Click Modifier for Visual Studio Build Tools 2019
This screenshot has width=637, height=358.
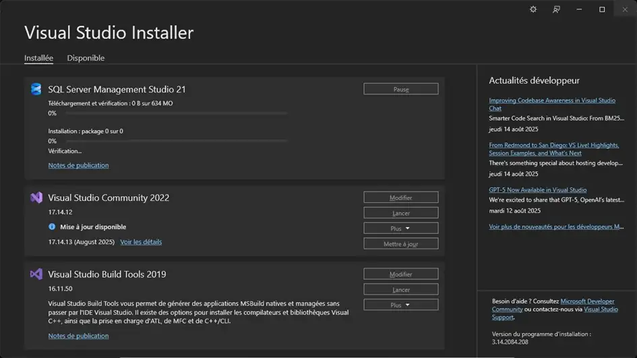click(x=401, y=274)
